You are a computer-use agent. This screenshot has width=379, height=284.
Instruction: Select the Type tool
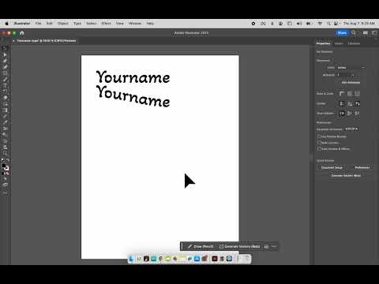click(5, 85)
